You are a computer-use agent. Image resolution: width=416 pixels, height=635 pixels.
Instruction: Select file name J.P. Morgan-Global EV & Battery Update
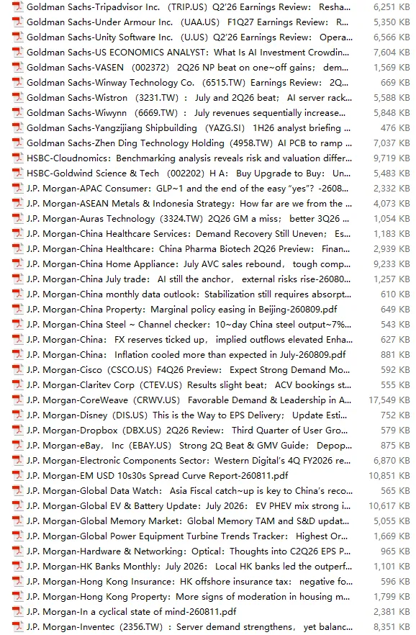point(189,506)
